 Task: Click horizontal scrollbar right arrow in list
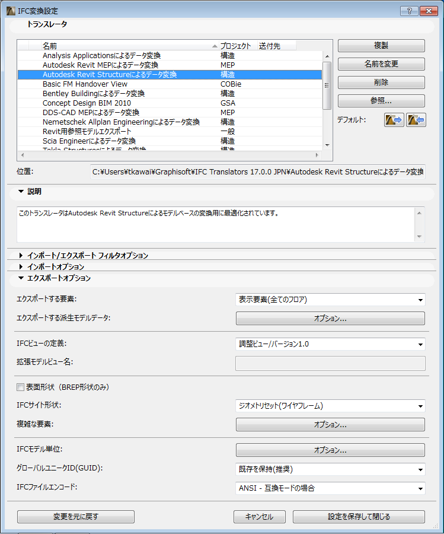pos(317,155)
